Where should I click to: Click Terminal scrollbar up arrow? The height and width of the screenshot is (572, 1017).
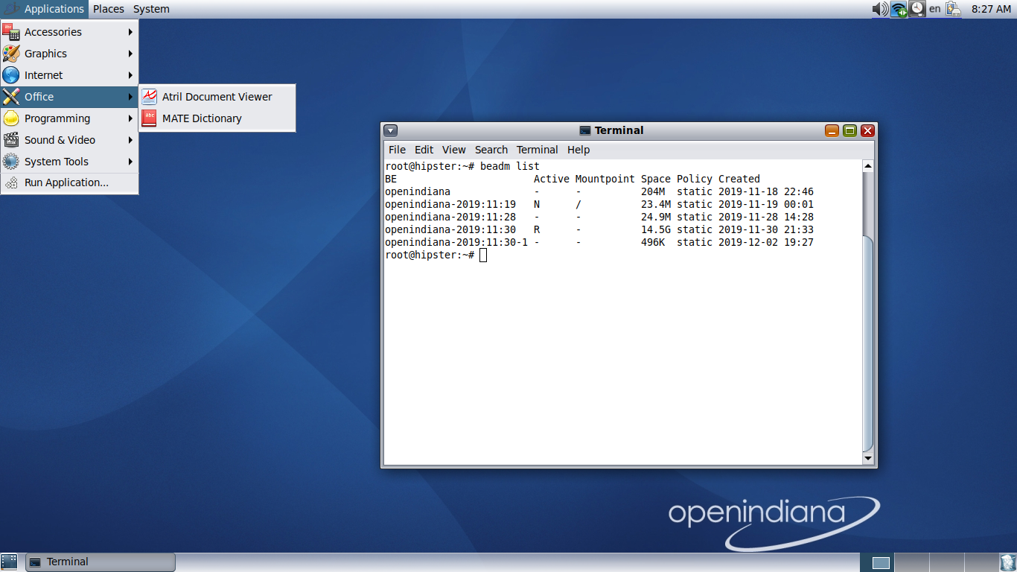(x=868, y=165)
